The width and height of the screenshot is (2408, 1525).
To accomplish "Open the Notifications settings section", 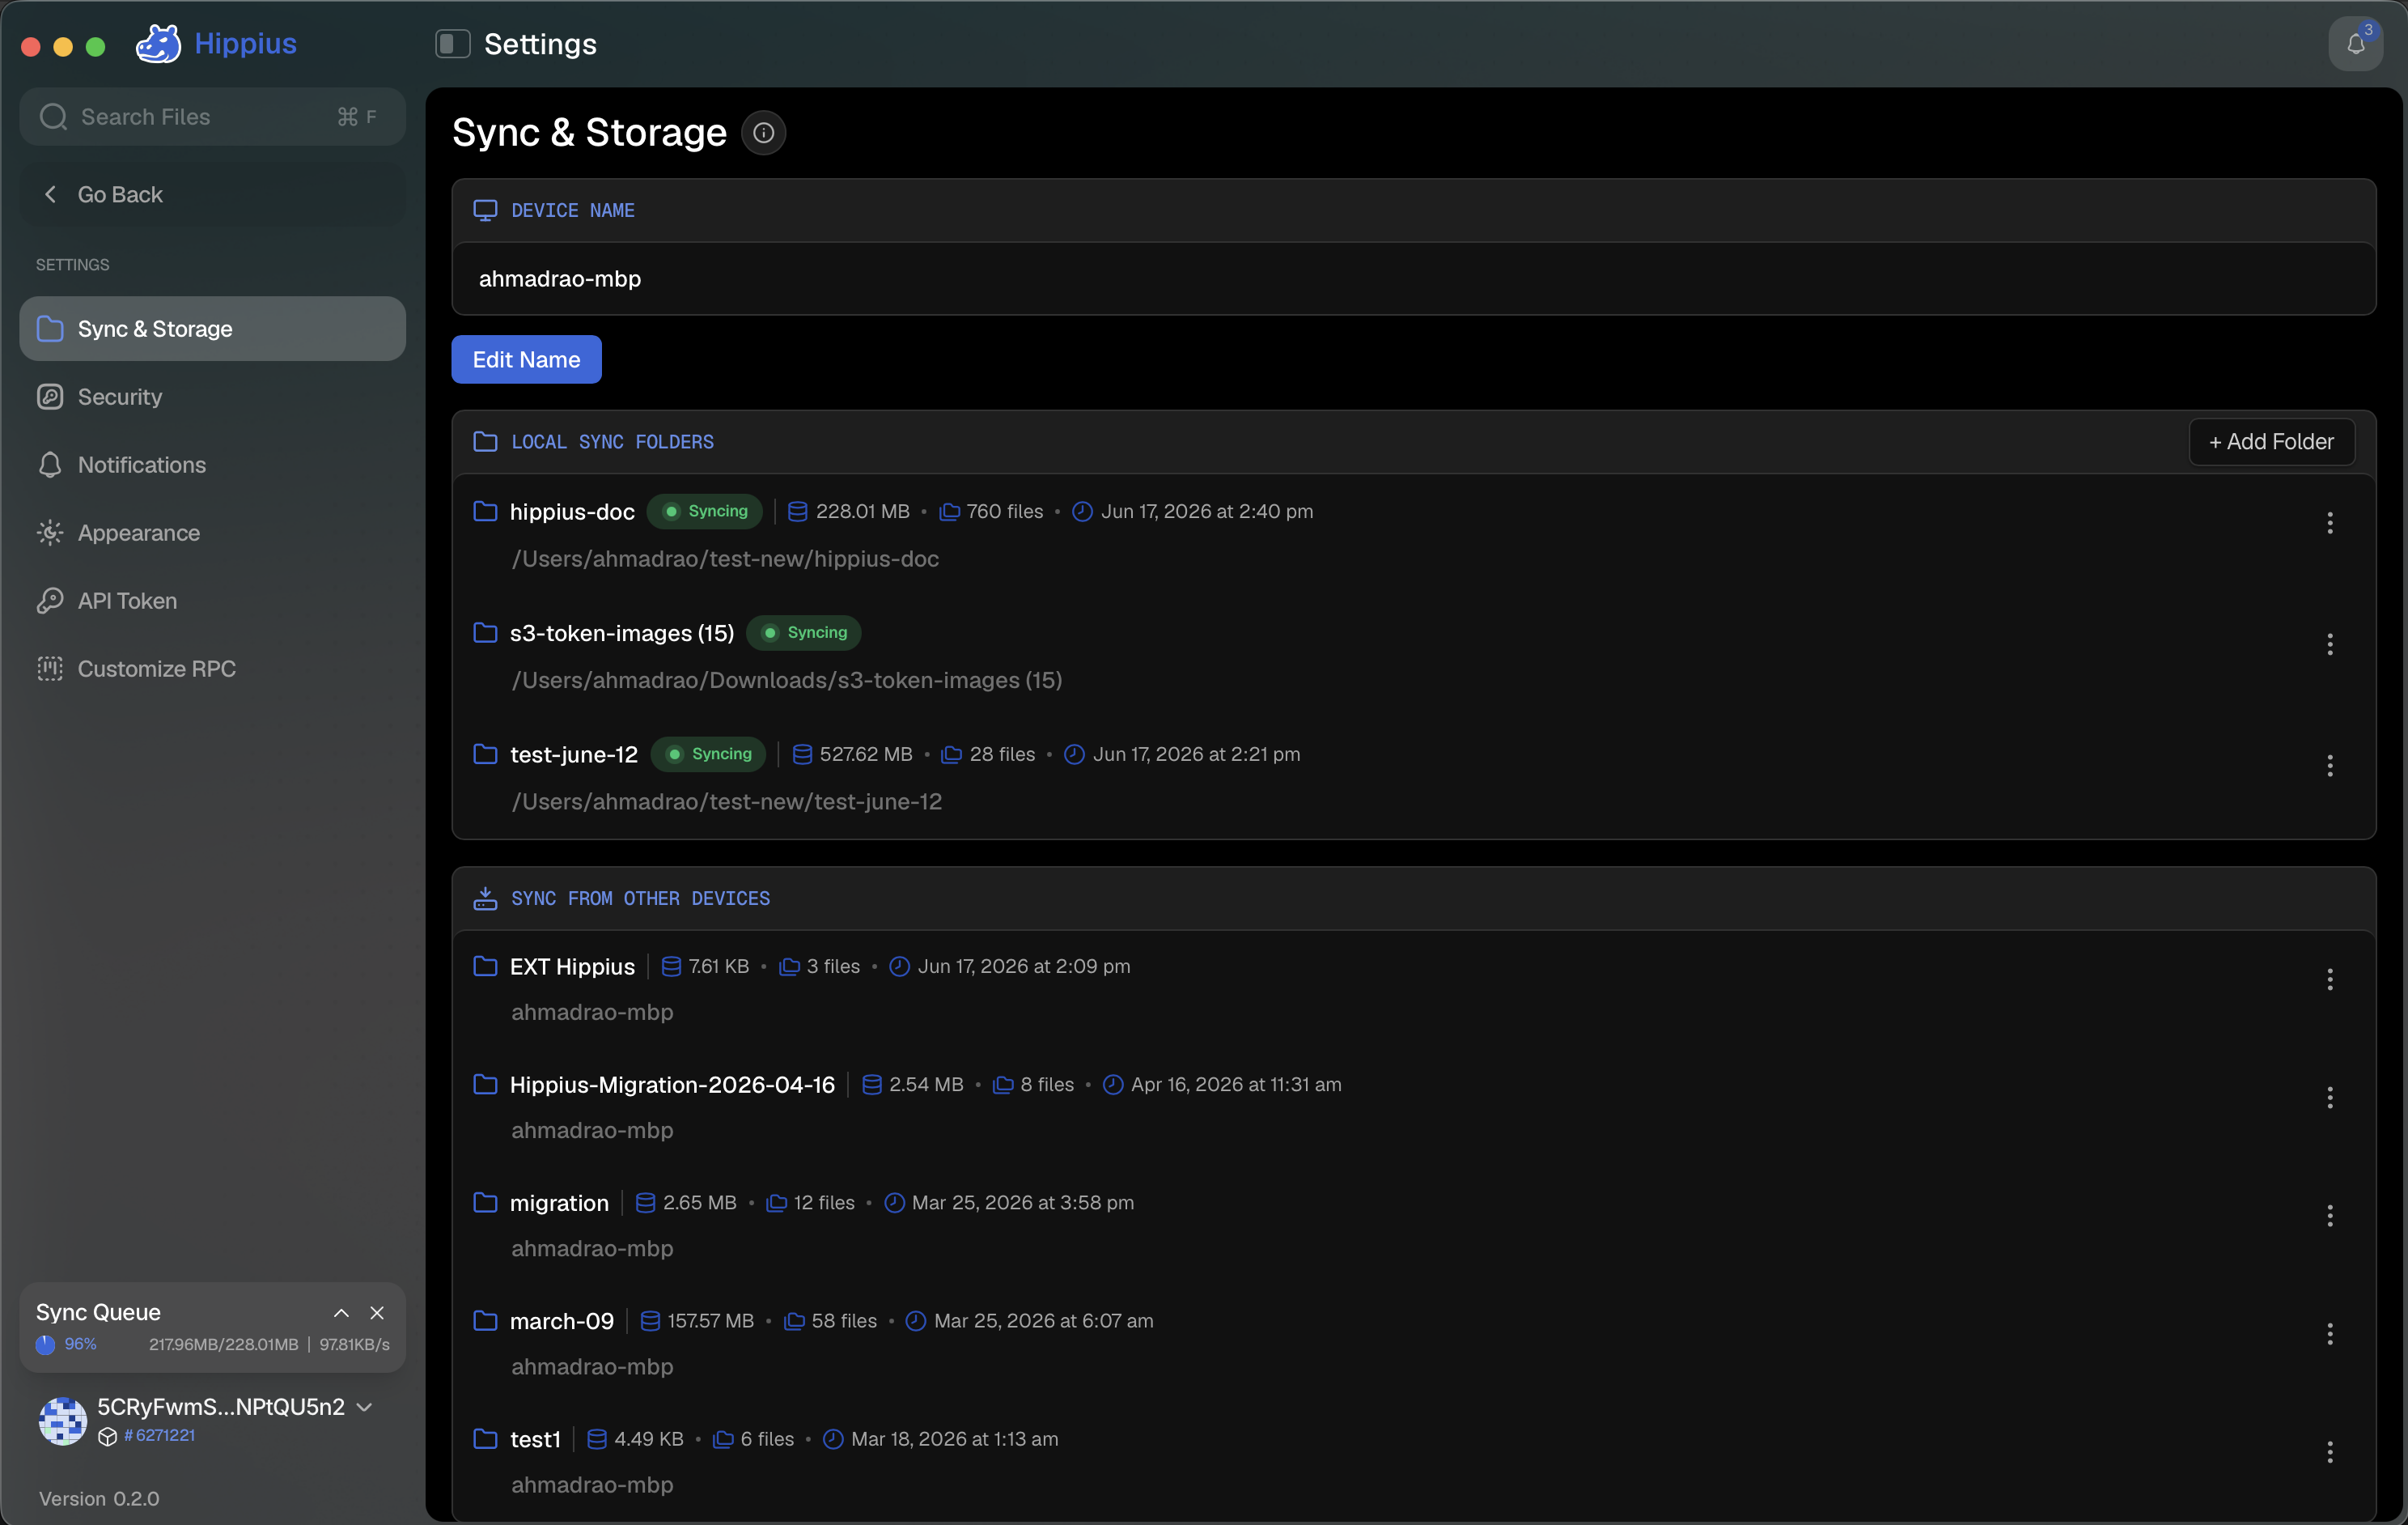I will coord(212,465).
